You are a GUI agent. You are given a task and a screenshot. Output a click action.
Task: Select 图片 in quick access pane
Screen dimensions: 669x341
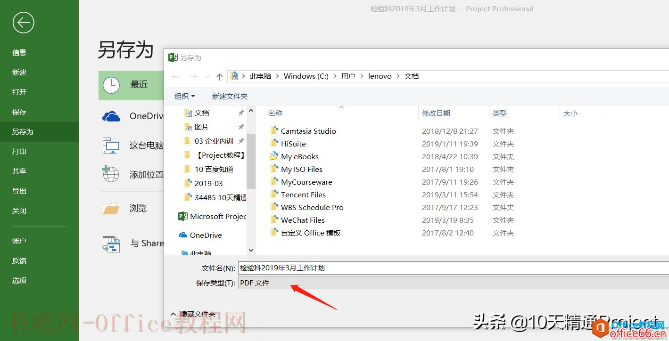pyautogui.click(x=202, y=127)
